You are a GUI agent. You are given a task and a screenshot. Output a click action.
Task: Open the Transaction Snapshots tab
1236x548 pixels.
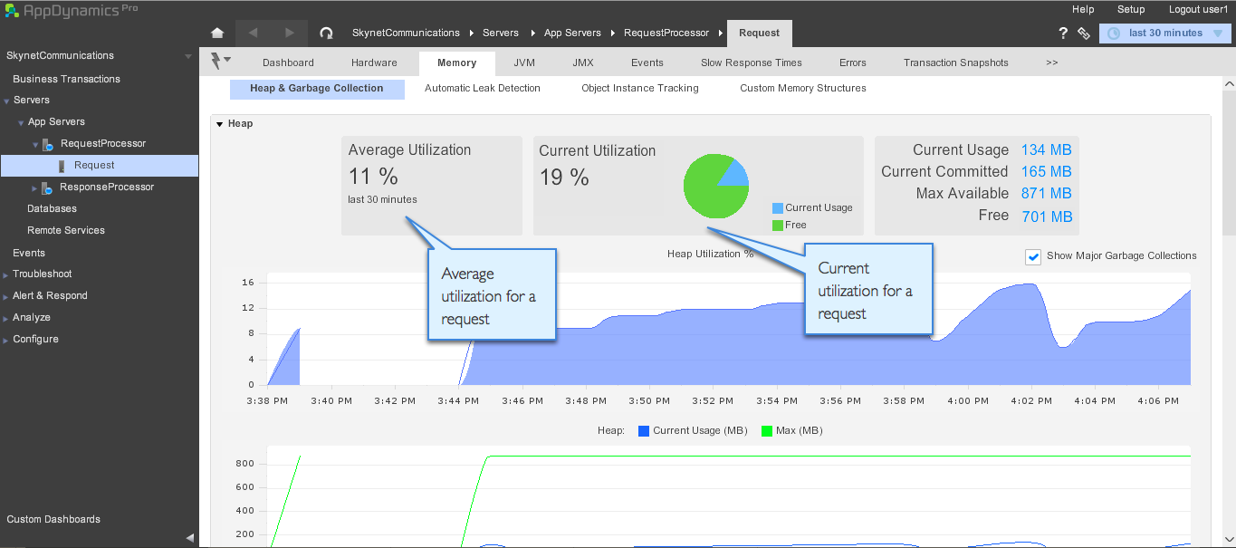(955, 63)
